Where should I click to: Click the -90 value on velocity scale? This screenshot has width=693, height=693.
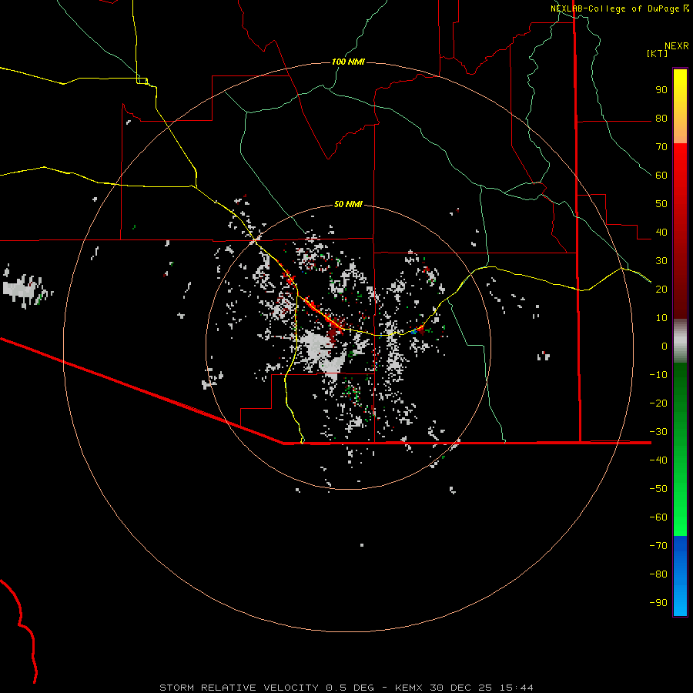658,602
